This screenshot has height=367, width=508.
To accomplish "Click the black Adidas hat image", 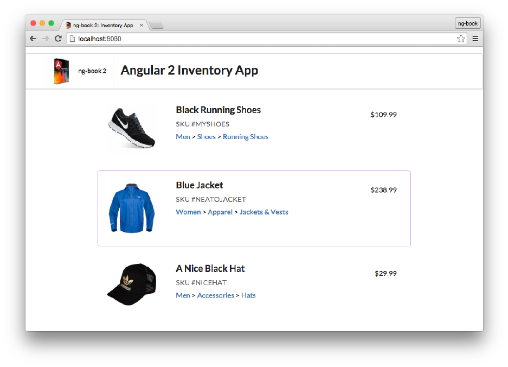I will (132, 284).
